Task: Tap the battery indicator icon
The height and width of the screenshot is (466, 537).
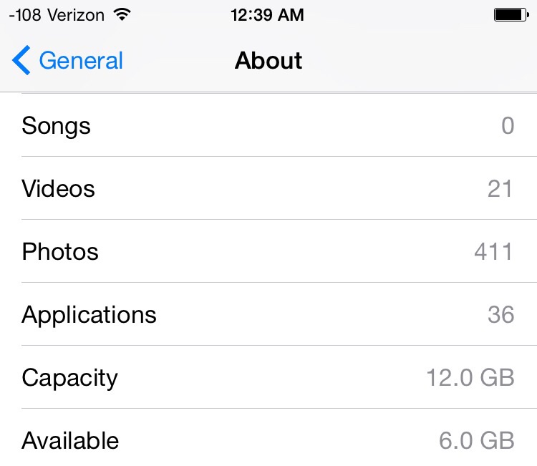Action: pos(511,15)
